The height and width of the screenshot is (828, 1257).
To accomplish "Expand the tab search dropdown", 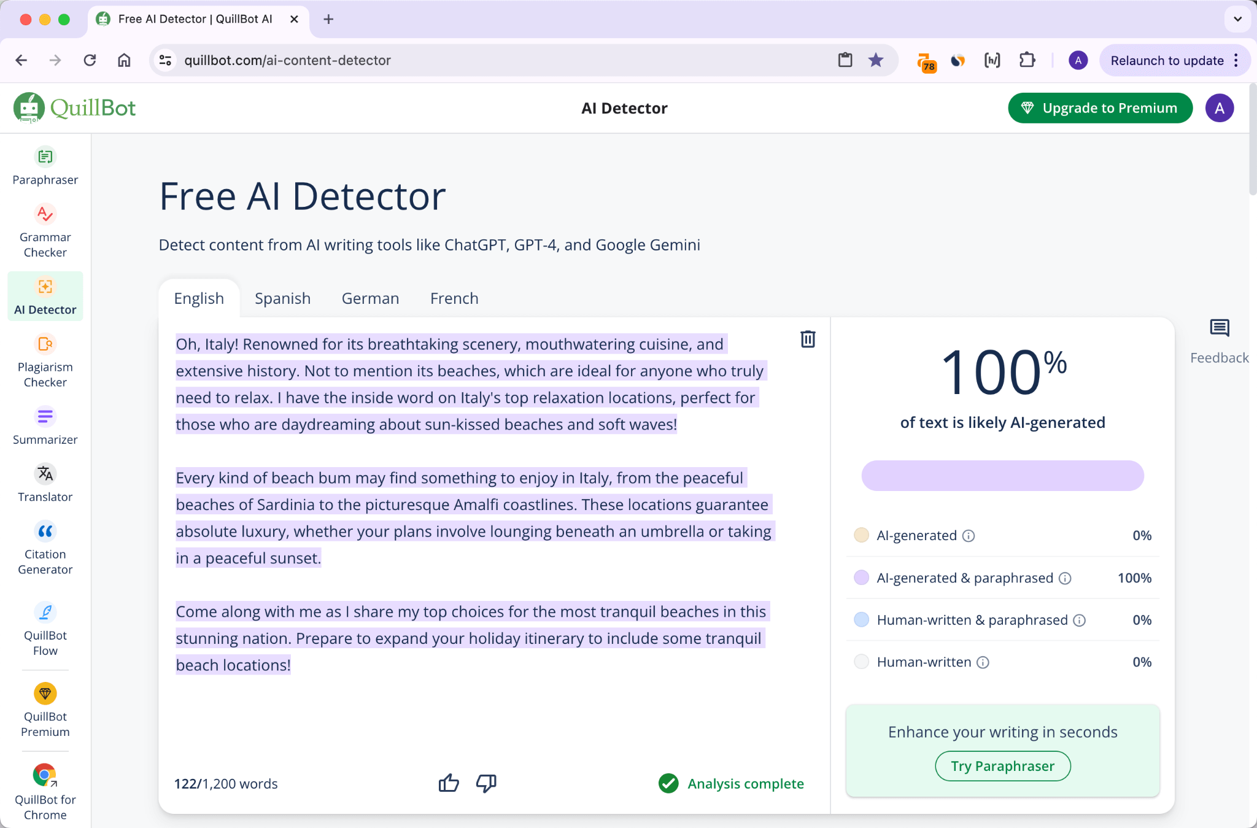I will tap(1238, 19).
